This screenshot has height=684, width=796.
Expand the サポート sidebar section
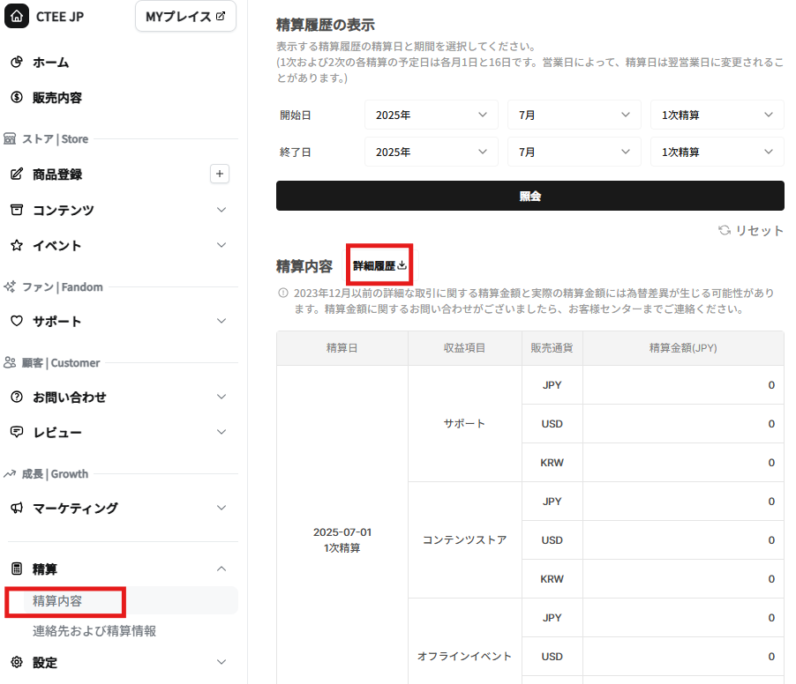coord(222,321)
